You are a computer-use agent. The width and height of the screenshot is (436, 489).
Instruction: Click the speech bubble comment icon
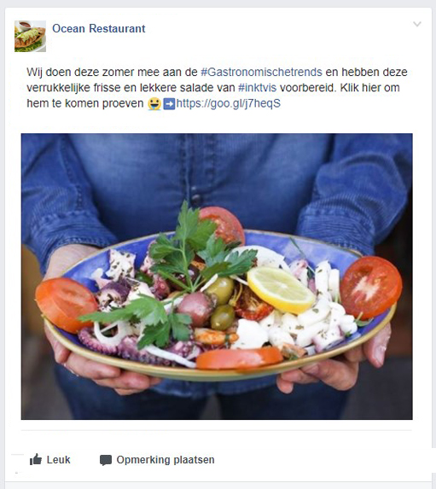point(106,460)
